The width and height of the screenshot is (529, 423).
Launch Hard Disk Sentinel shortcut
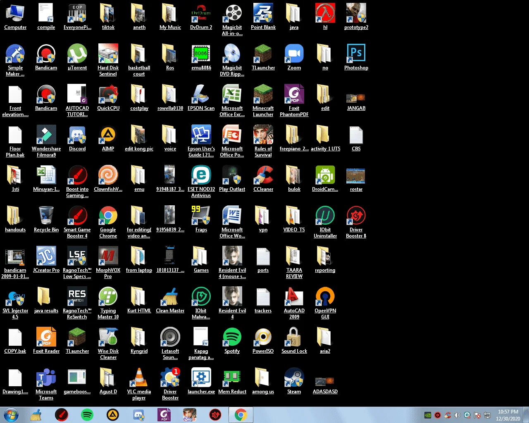coord(108,60)
